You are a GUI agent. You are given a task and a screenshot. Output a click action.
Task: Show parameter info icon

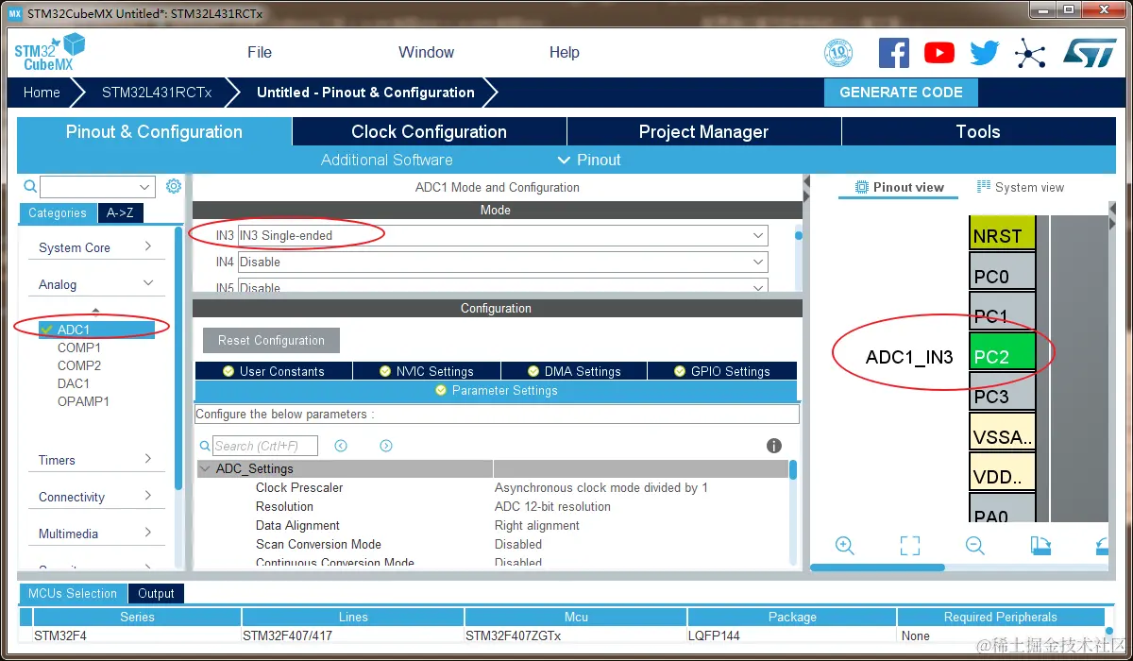point(774,446)
